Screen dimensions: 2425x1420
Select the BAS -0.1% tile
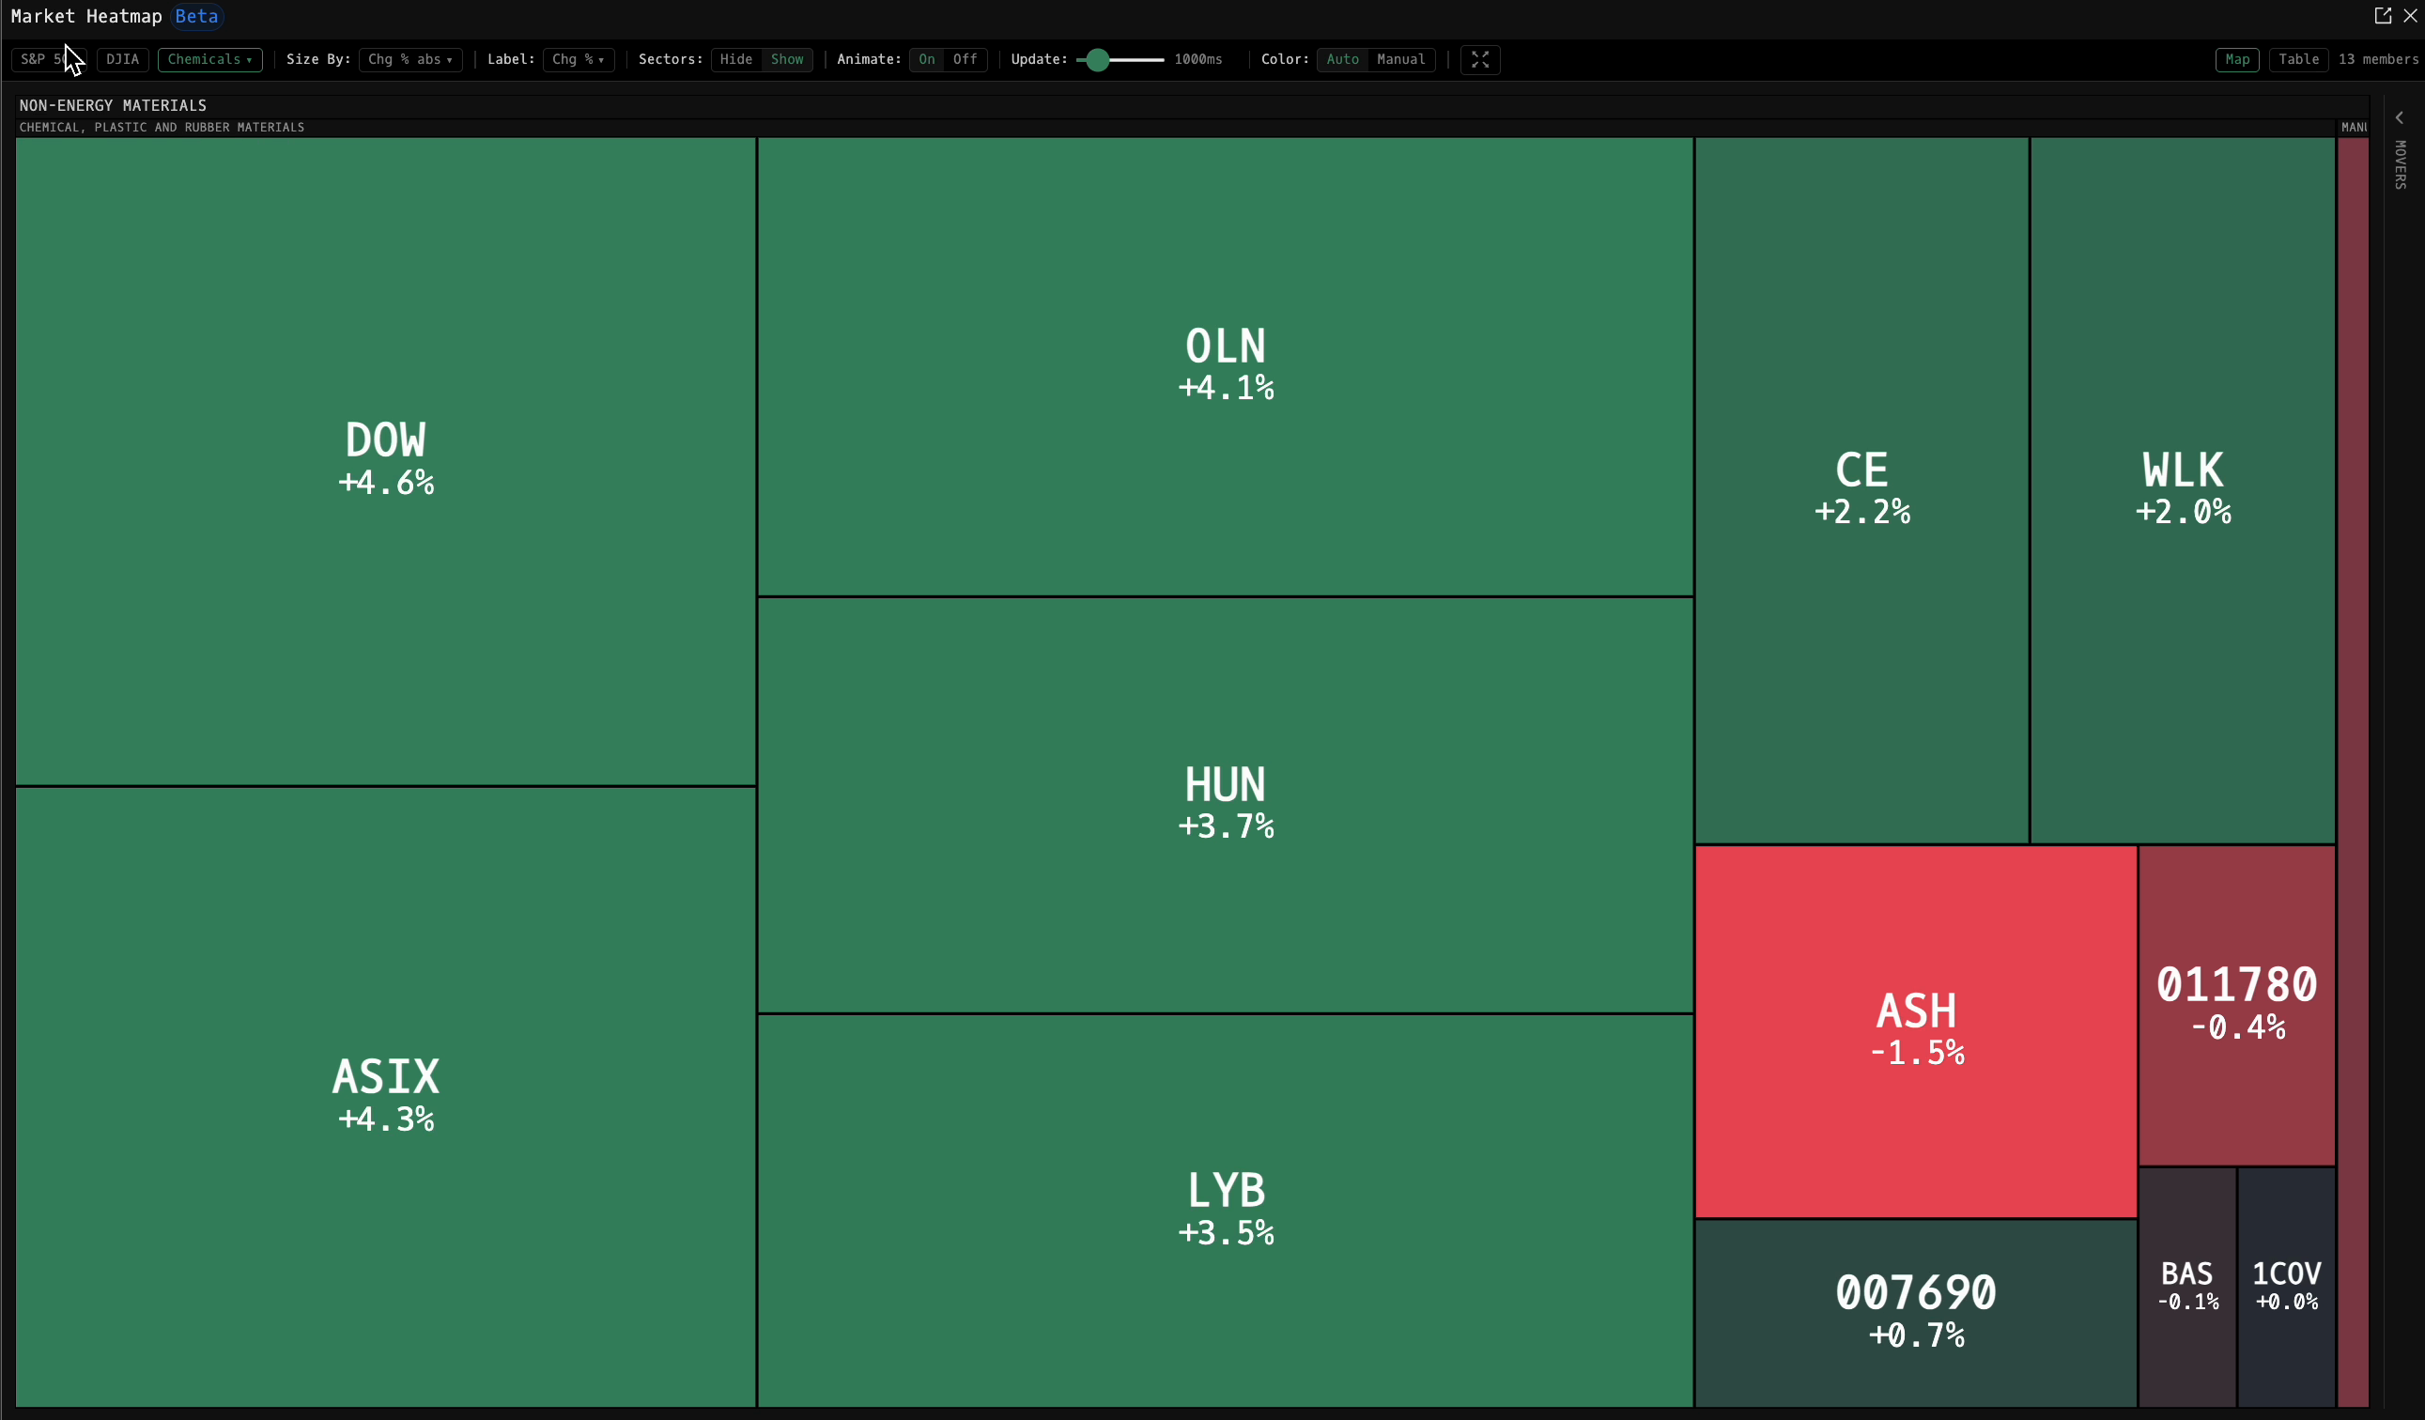pyautogui.click(x=2187, y=1288)
